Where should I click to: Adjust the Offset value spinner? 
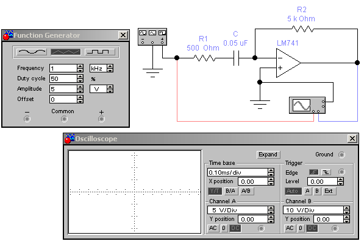click(x=80, y=99)
